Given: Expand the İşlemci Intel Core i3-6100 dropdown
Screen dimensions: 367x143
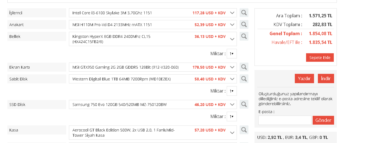Looking at the screenshot, I should (x=232, y=13).
